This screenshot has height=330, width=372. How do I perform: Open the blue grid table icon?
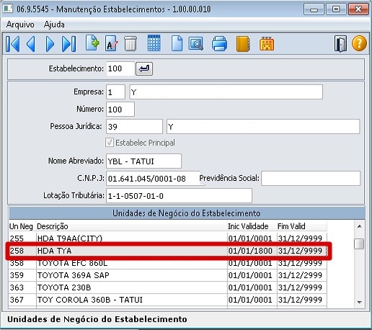tap(154, 43)
